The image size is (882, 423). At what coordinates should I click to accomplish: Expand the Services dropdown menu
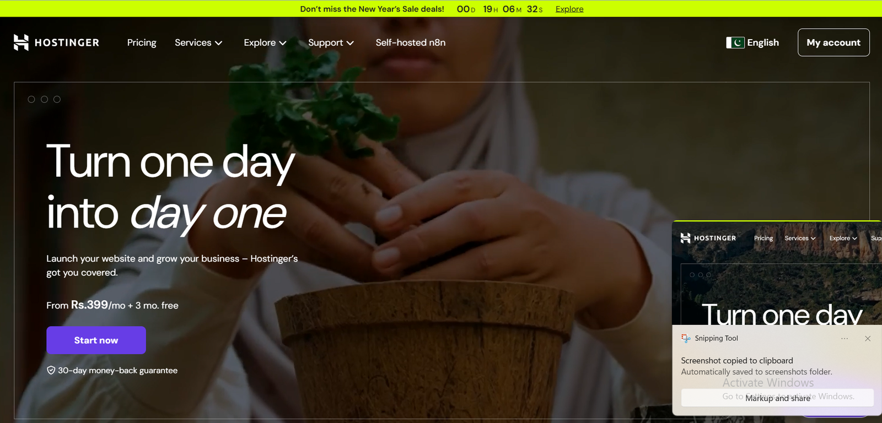click(x=198, y=42)
